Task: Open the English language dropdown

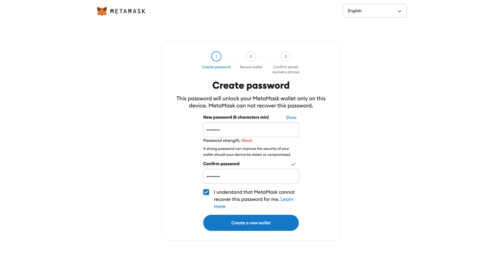Action: pyautogui.click(x=374, y=11)
